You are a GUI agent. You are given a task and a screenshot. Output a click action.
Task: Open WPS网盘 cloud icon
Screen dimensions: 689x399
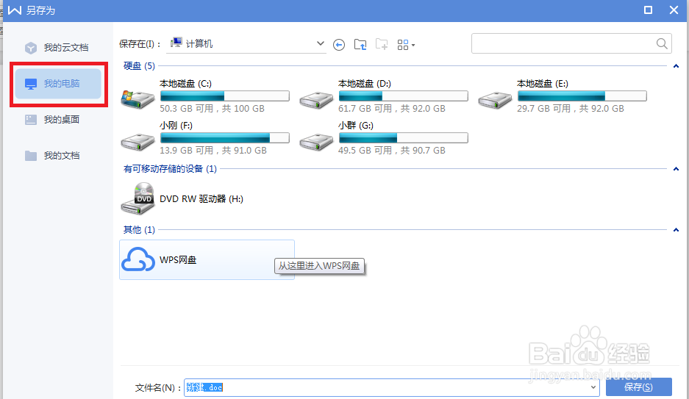(138, 259)
